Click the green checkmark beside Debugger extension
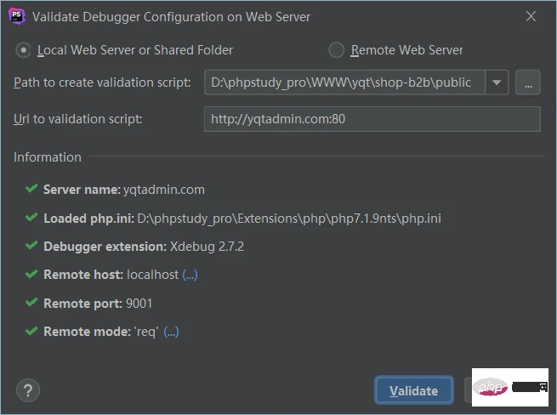Image resolution: width=557 pixels, height=415 pixels. click(x=31, y=246)
